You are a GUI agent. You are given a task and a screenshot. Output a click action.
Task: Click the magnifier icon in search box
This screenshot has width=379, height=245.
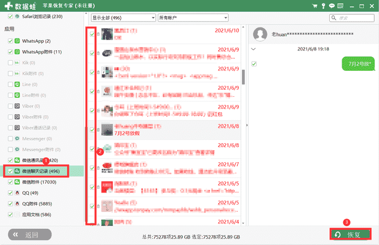pyautogui.click(x=334, y=18)
